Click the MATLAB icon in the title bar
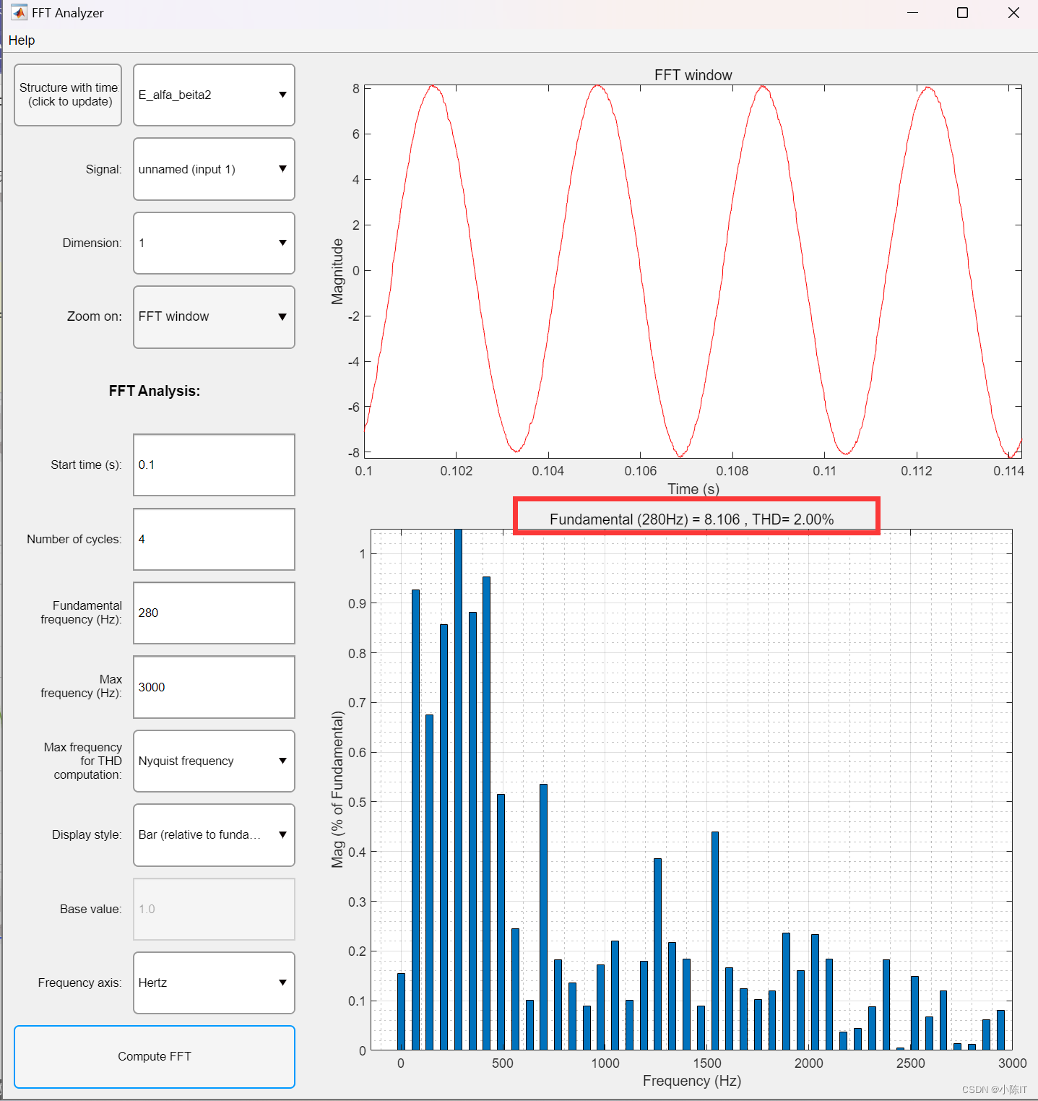 pos(20,13)
